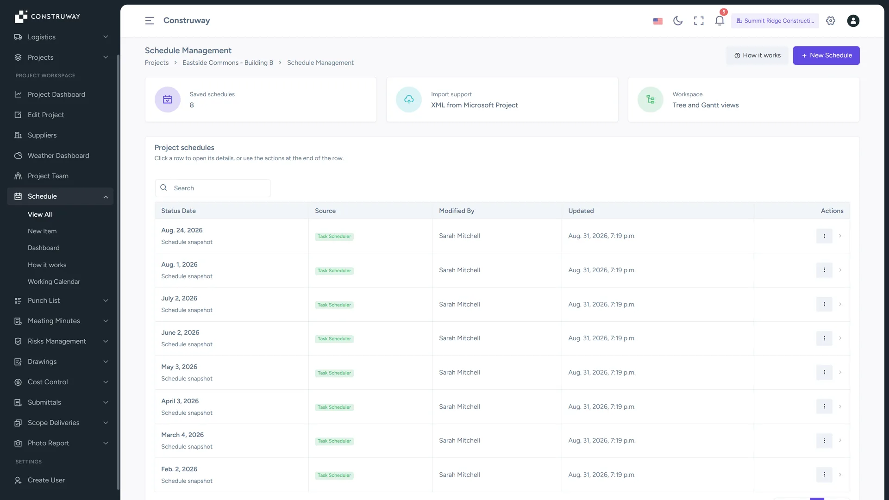The height and width of the screenshot is (500, 889).
Task: Select Working Calendar under Schedule
Action: coord(54,281)
